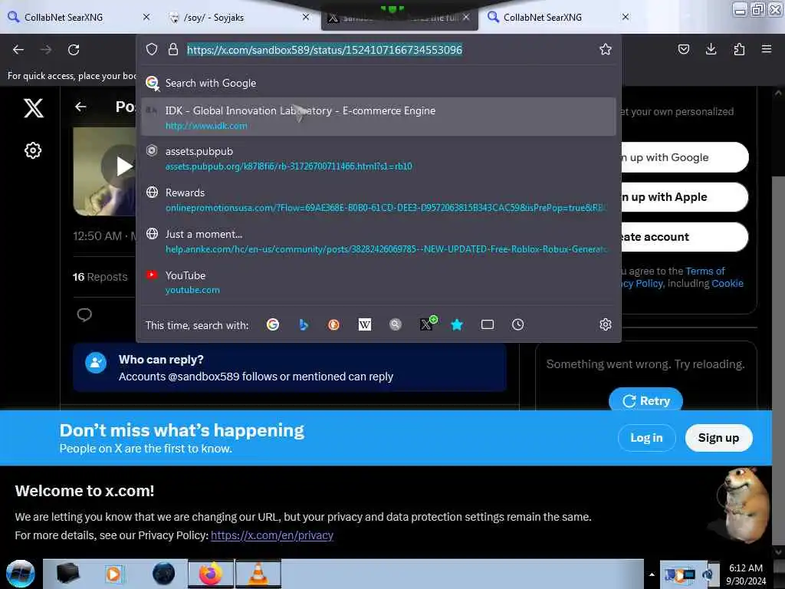
Task: Search this time with Bing icon
Action: pos(304,324)
